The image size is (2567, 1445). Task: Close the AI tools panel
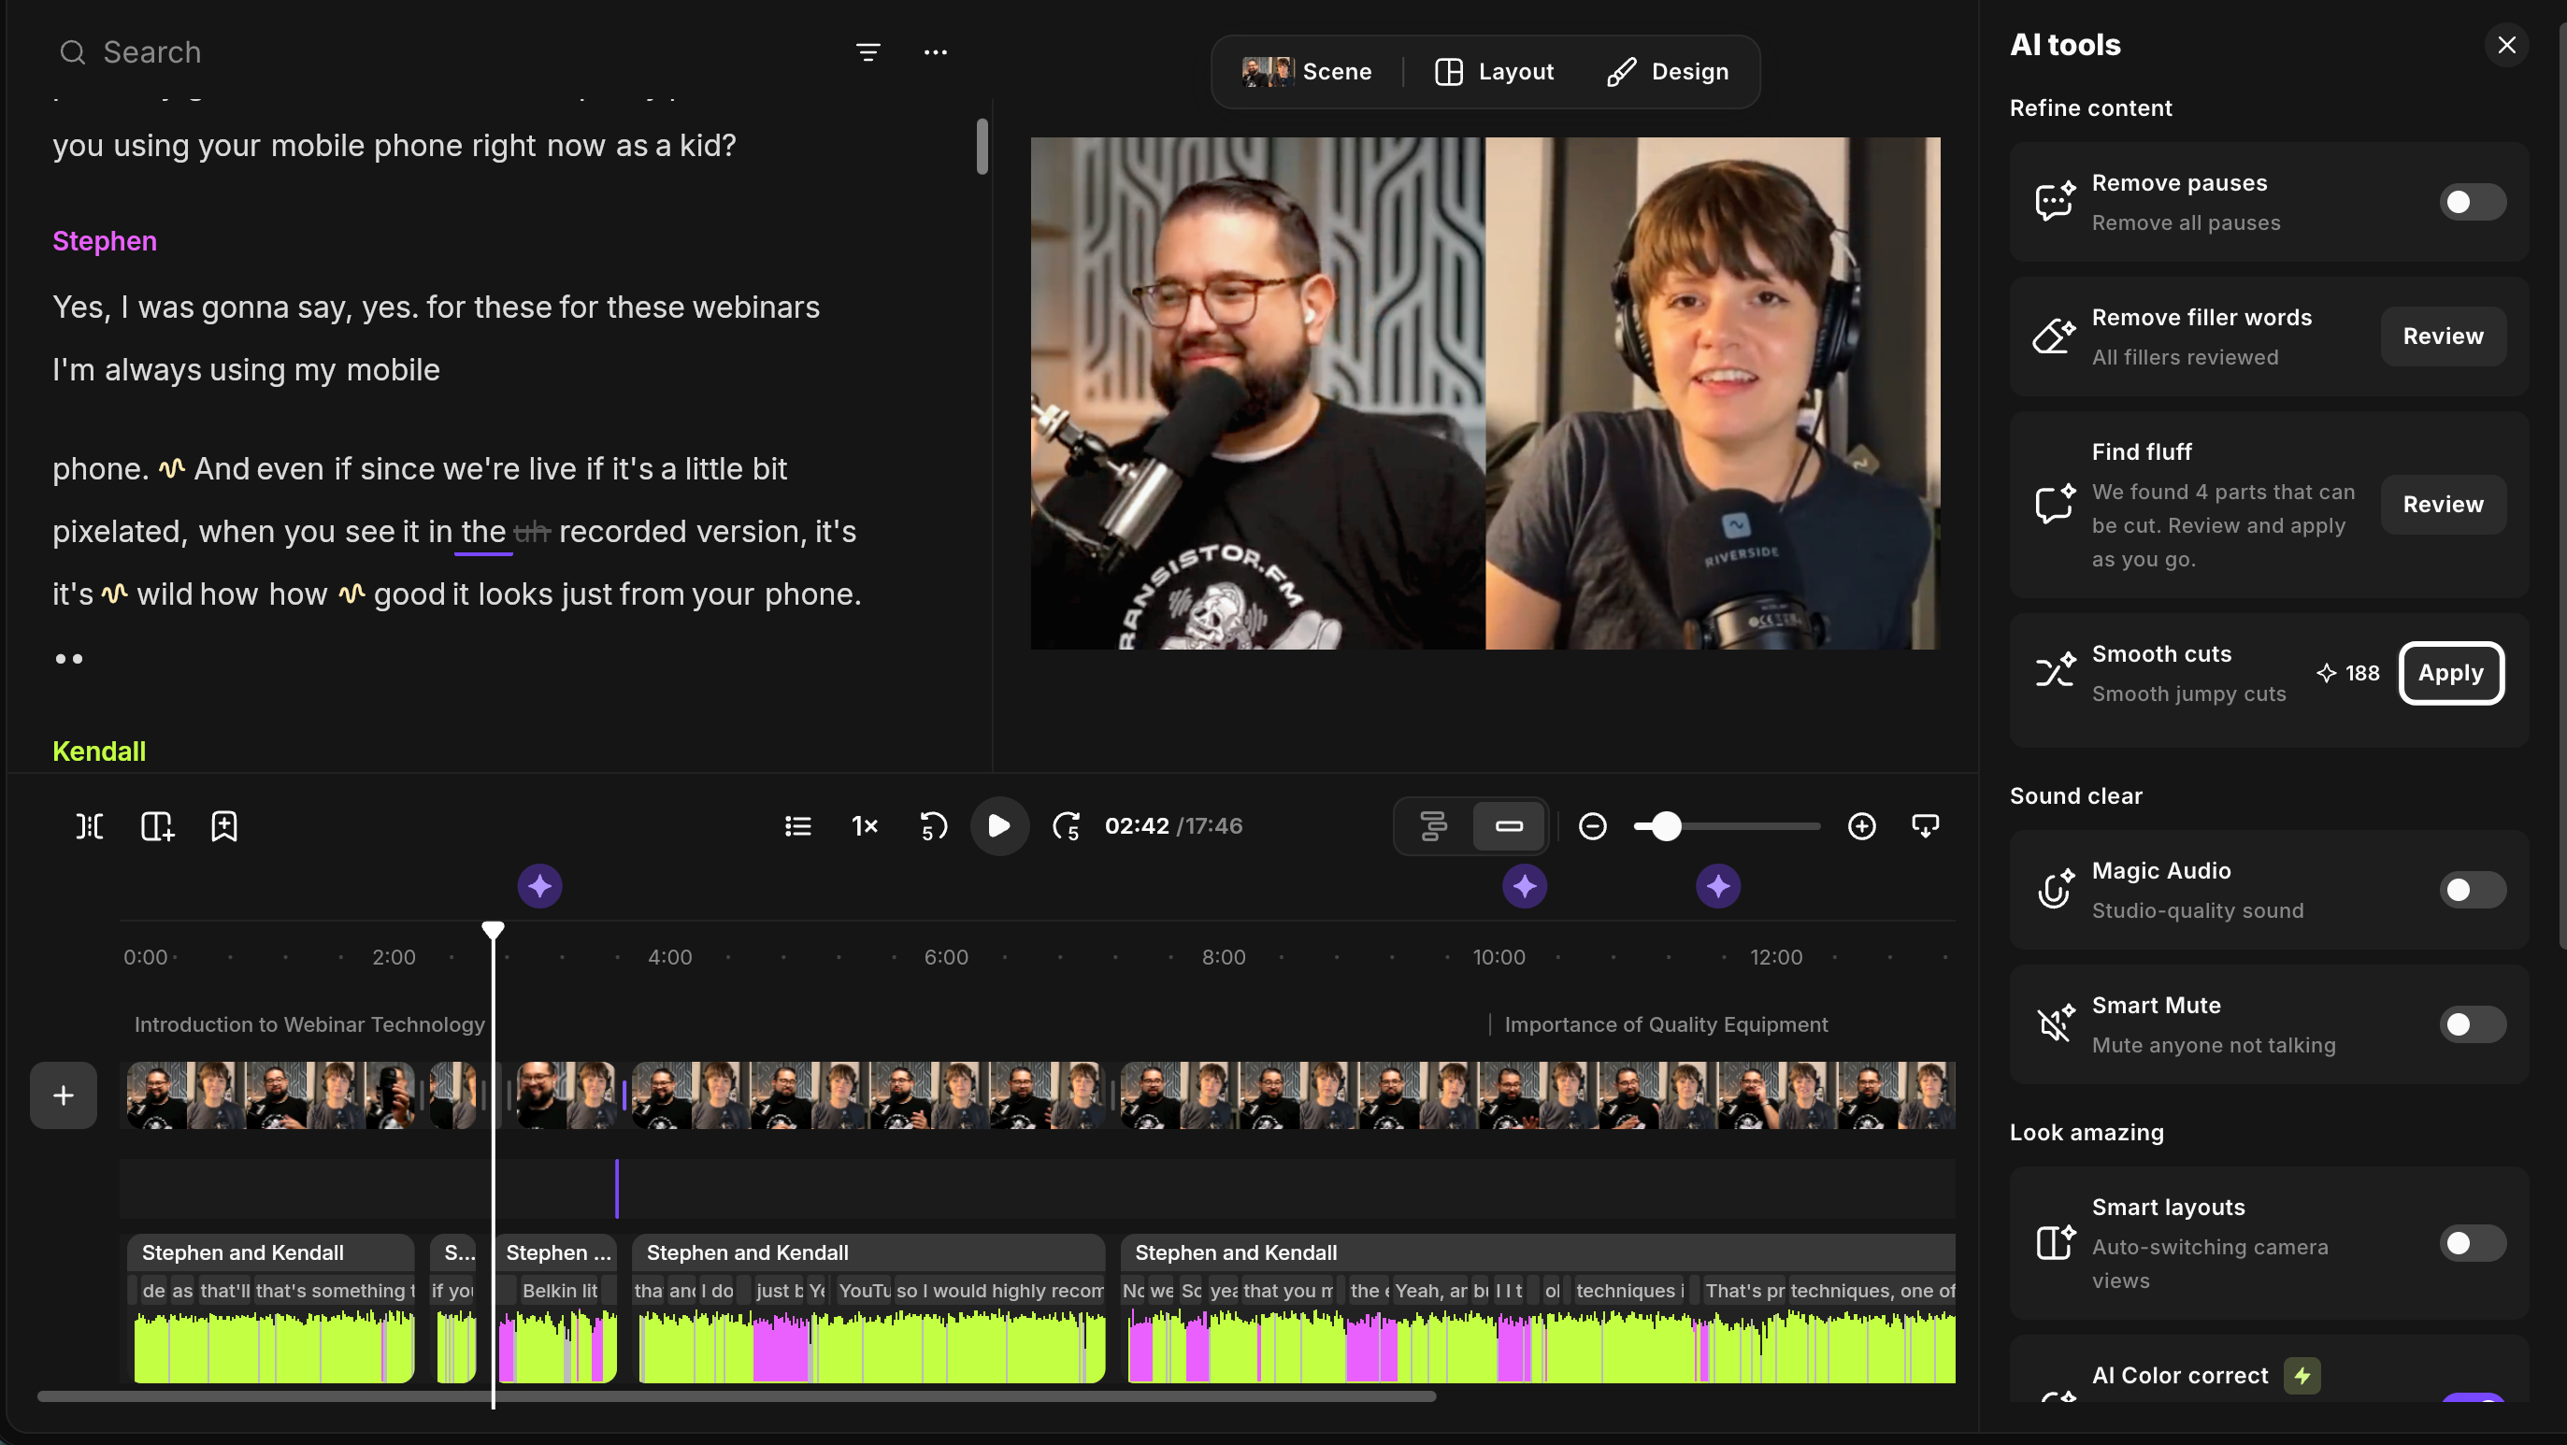[2506, 45]
